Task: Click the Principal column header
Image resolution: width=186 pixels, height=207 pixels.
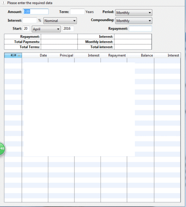Action: click(x=61, y=55)
